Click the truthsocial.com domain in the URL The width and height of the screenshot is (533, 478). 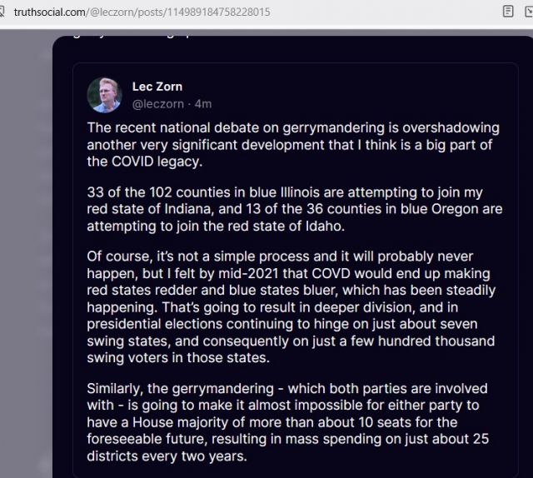point(50,12)
